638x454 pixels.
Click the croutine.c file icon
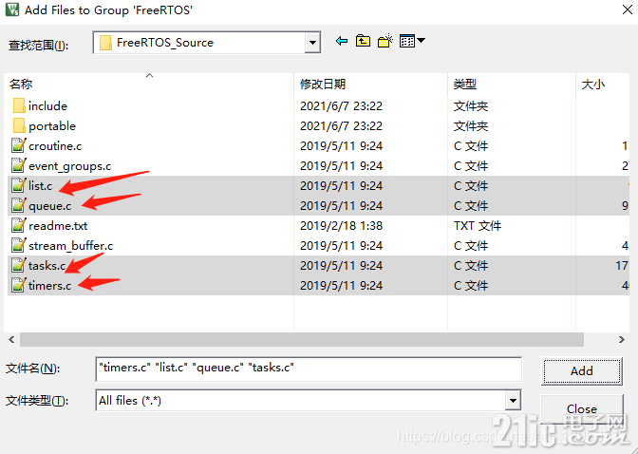pyautogui.click(x=19, y=145)
